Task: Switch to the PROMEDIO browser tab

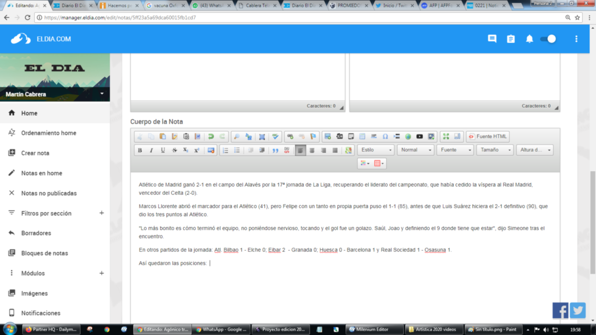Action: click(349, 6)
